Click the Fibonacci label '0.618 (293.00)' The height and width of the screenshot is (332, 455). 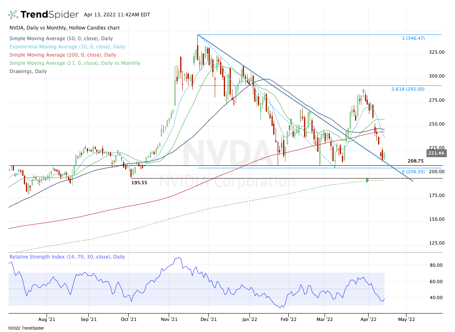click(408, 89)
